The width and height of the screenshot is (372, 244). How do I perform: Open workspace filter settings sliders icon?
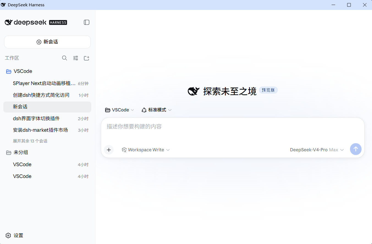pyautogui.click(x=76, y=58)
